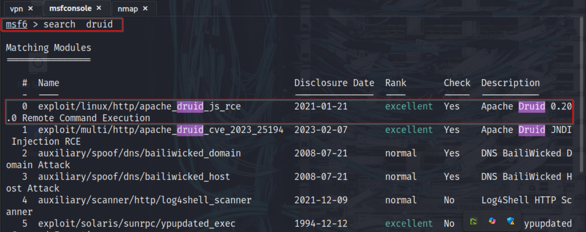Switch to the nmap tab
586x232 pixels.
tap(128, 9)
